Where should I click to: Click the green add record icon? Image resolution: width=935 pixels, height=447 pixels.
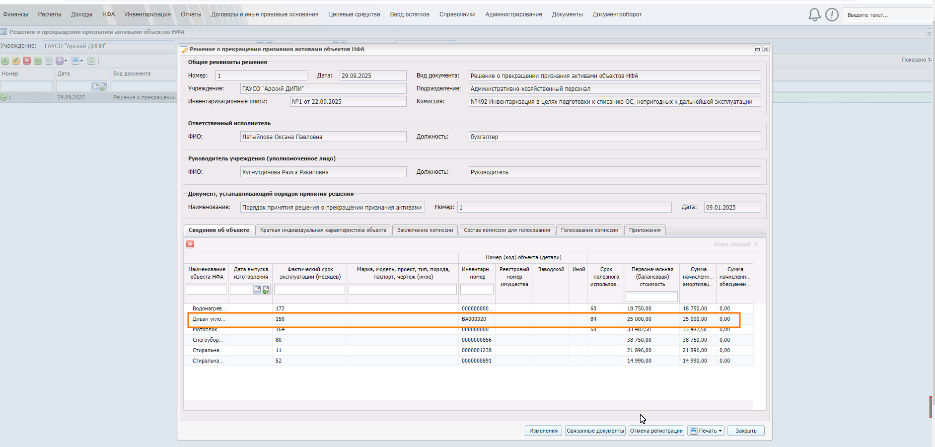(5, 61)
